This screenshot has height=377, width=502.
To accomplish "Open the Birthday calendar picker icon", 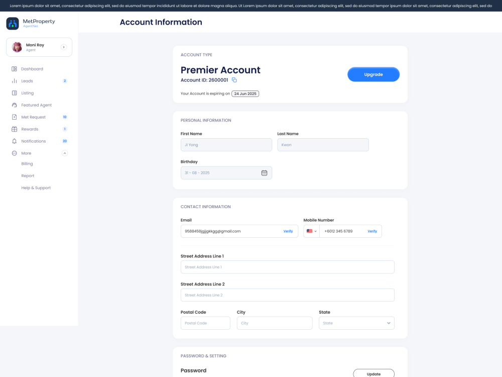I will (x=264, y=173).
